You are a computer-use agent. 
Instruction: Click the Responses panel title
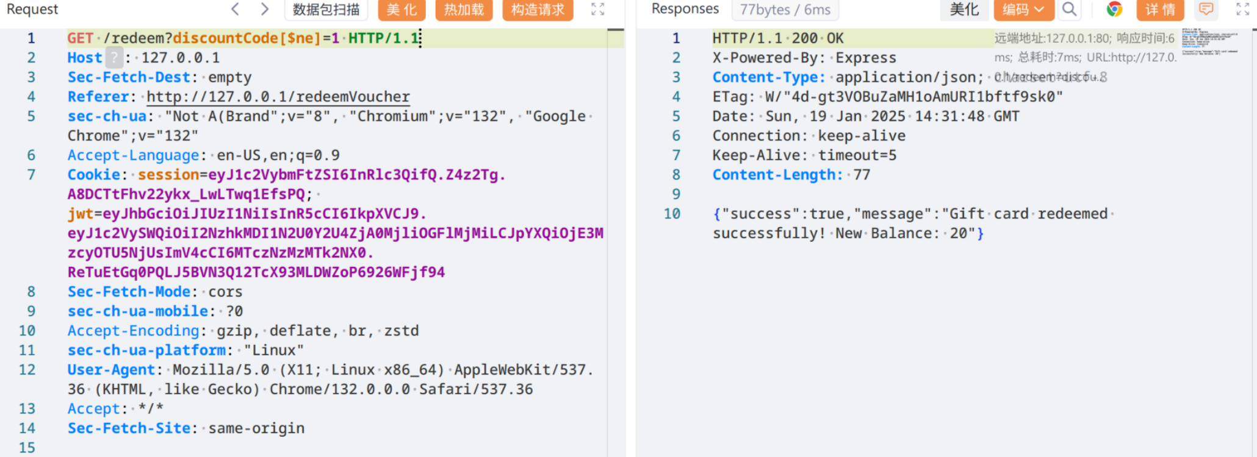(685, 9)
